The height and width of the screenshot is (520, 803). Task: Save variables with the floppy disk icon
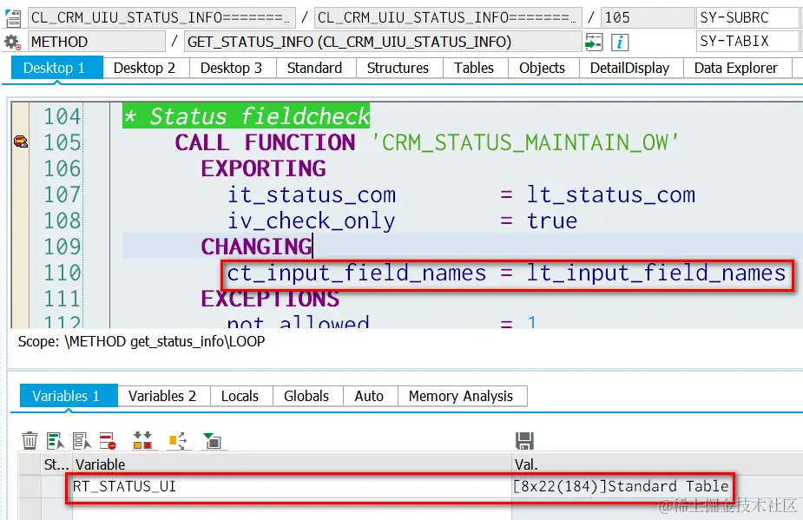[524, 441]
